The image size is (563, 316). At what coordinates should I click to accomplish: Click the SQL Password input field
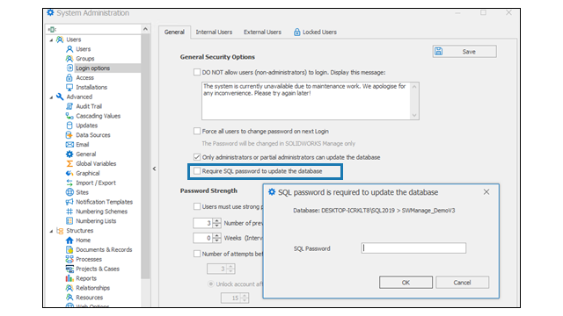(x=413, y=248)
